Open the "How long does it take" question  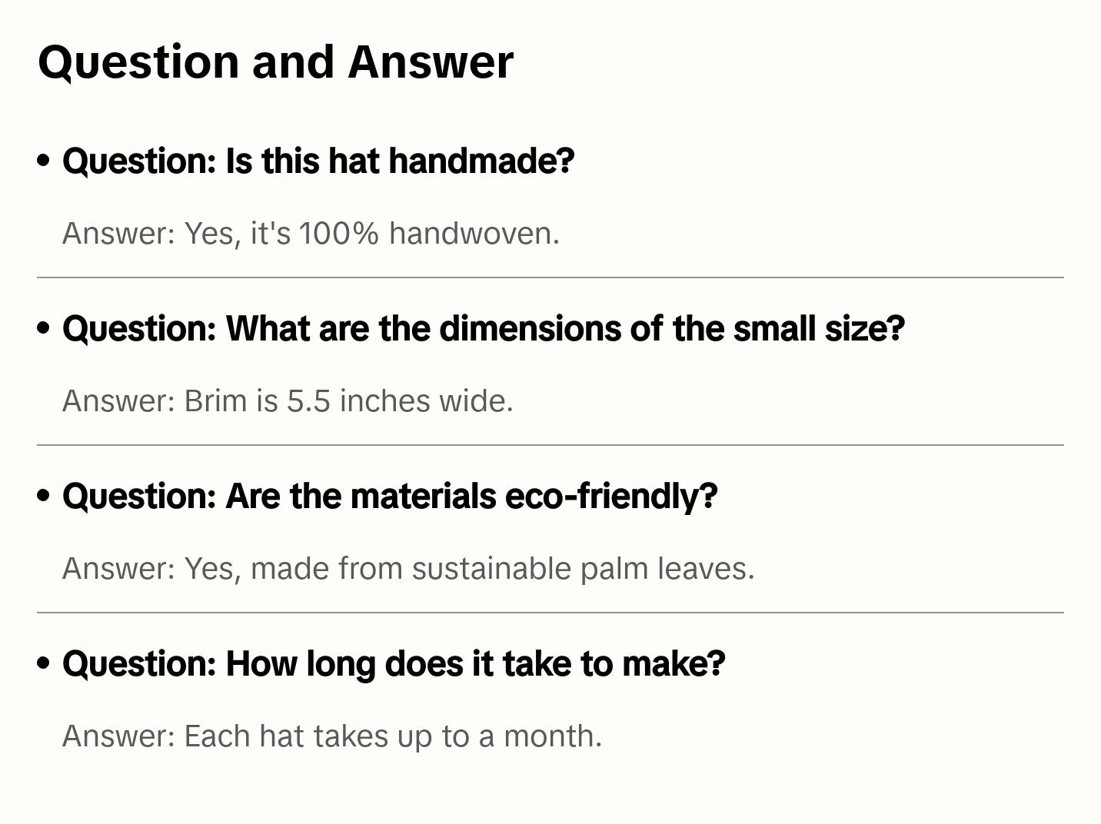394,663
